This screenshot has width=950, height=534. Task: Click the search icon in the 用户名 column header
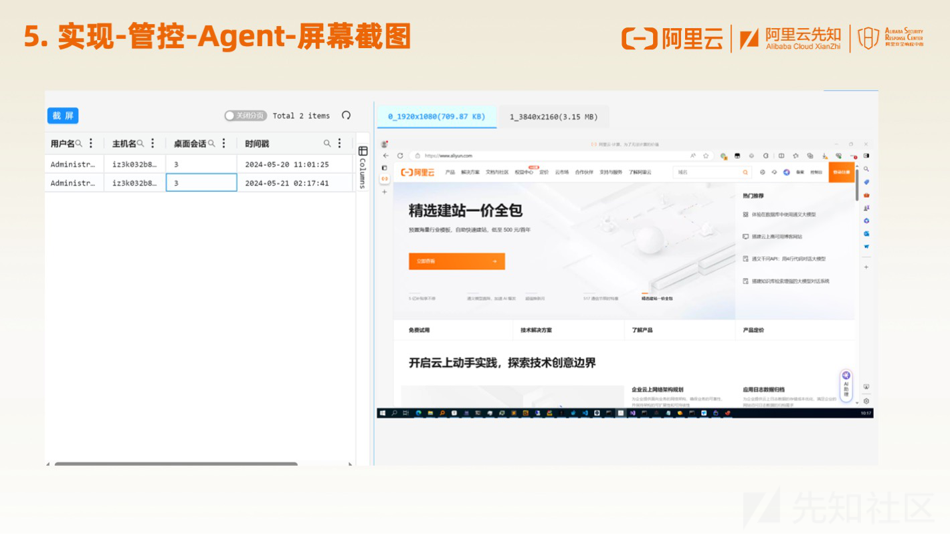79,143
